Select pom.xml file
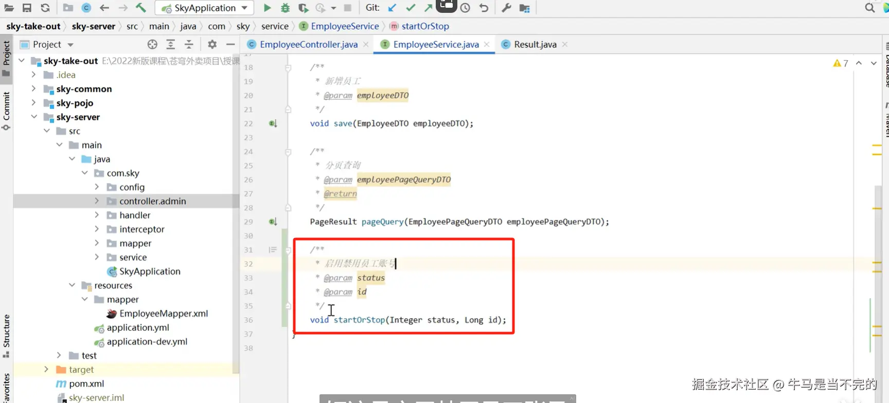The image size is (889, 403). (80, 383)
